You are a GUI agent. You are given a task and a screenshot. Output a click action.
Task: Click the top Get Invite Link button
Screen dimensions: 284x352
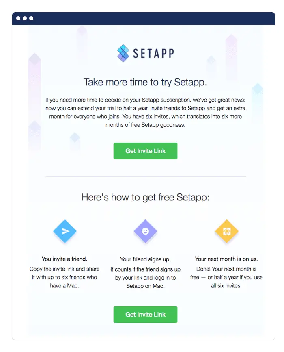[x=145, y=151]
